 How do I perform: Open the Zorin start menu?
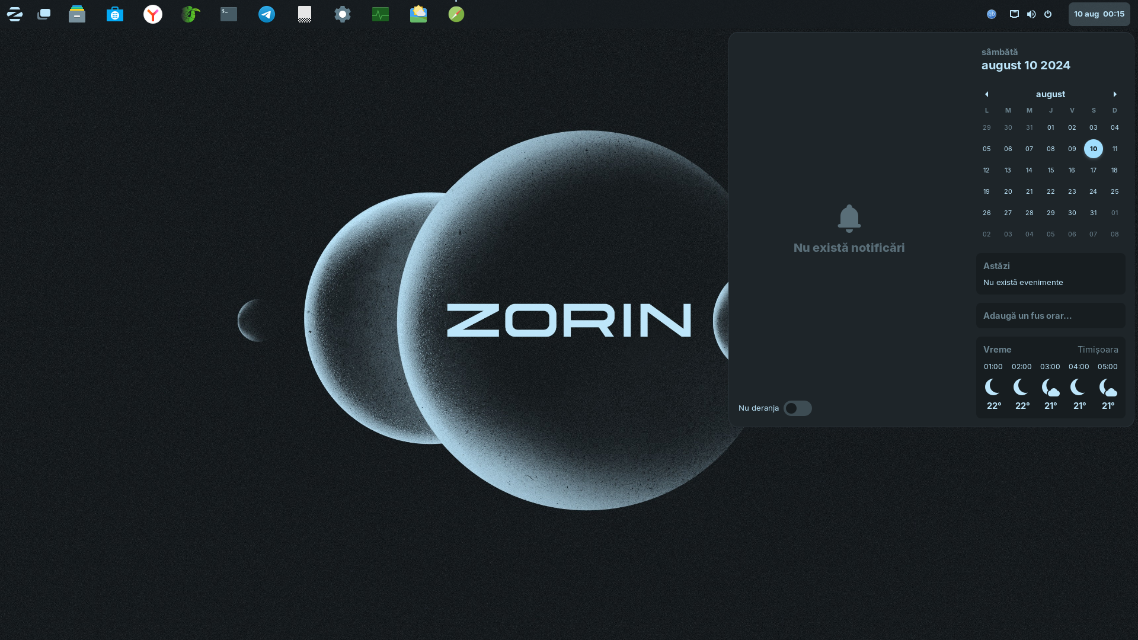[15, 14]
